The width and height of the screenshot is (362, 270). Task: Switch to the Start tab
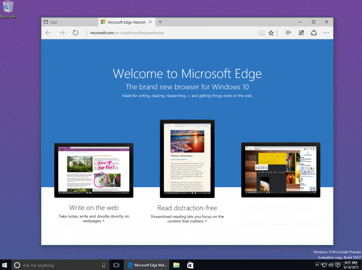pyautogui.click(x=70, y=22)
